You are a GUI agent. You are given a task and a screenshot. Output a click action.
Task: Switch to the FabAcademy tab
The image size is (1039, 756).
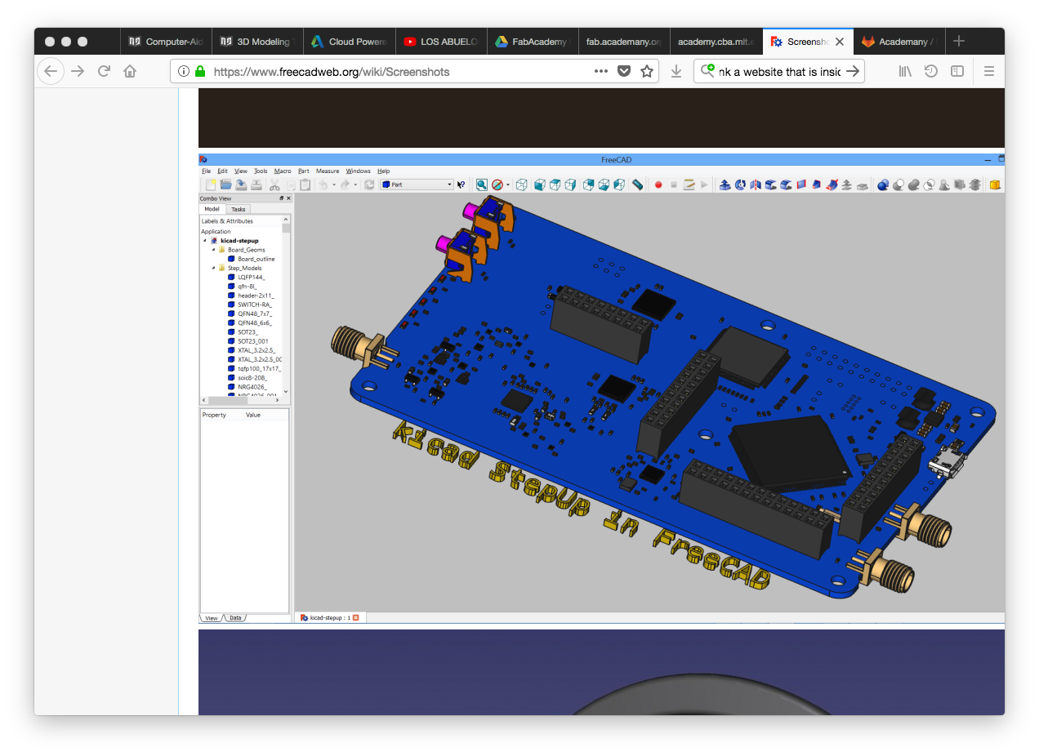pyautogui.click(x=533, y=42)
